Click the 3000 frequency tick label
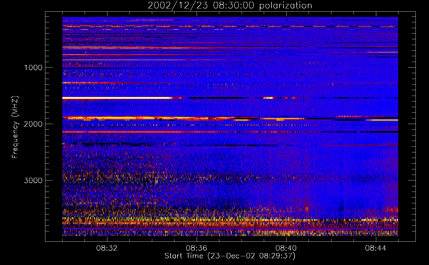 pyautogui.click(x=33, y=180)
